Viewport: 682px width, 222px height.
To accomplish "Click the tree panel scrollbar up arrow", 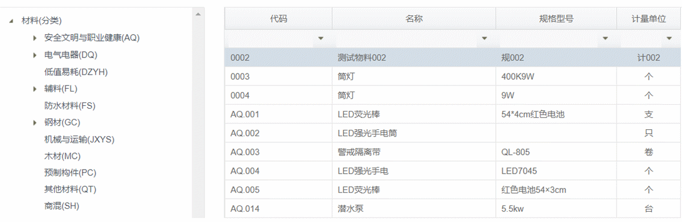I will 198,14.
